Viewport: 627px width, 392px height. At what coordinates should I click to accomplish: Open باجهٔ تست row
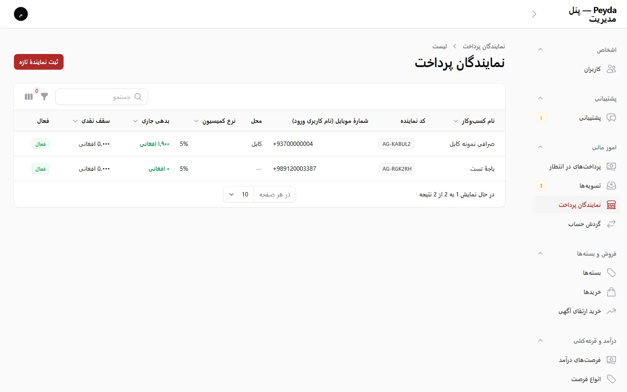click(260, 169)
